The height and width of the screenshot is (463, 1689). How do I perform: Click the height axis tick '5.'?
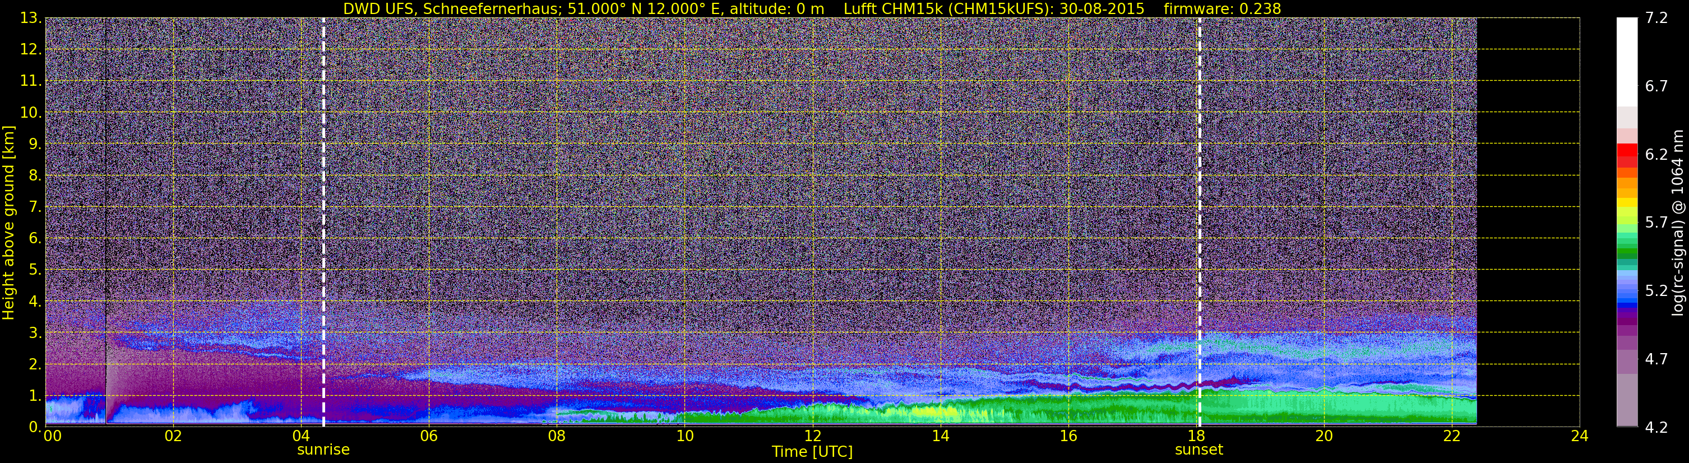pyautogui.click(x=35, y=270)
